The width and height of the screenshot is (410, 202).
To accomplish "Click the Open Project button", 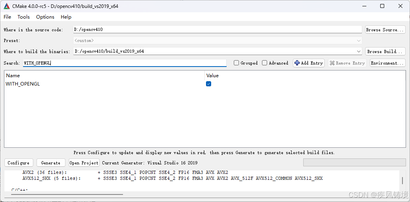I will point(84,163).
